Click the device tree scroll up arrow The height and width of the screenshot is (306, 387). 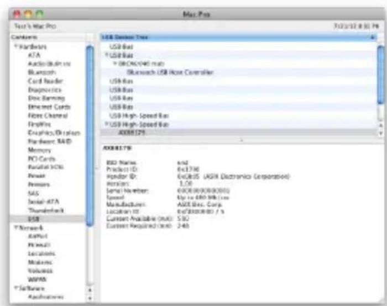381,125
